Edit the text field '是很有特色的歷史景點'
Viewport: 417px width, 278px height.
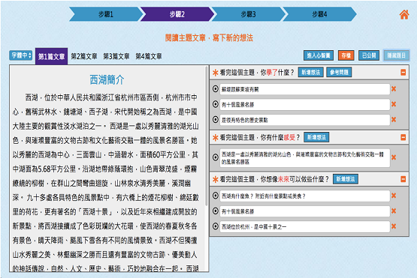[305, 120]
